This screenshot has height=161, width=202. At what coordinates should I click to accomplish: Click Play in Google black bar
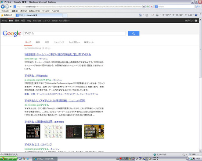(29, 21)
